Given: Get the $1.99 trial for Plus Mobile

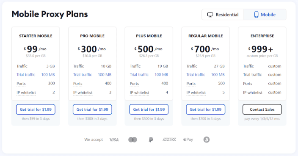Looking at the screenshot, I should (x=149, y=109).
